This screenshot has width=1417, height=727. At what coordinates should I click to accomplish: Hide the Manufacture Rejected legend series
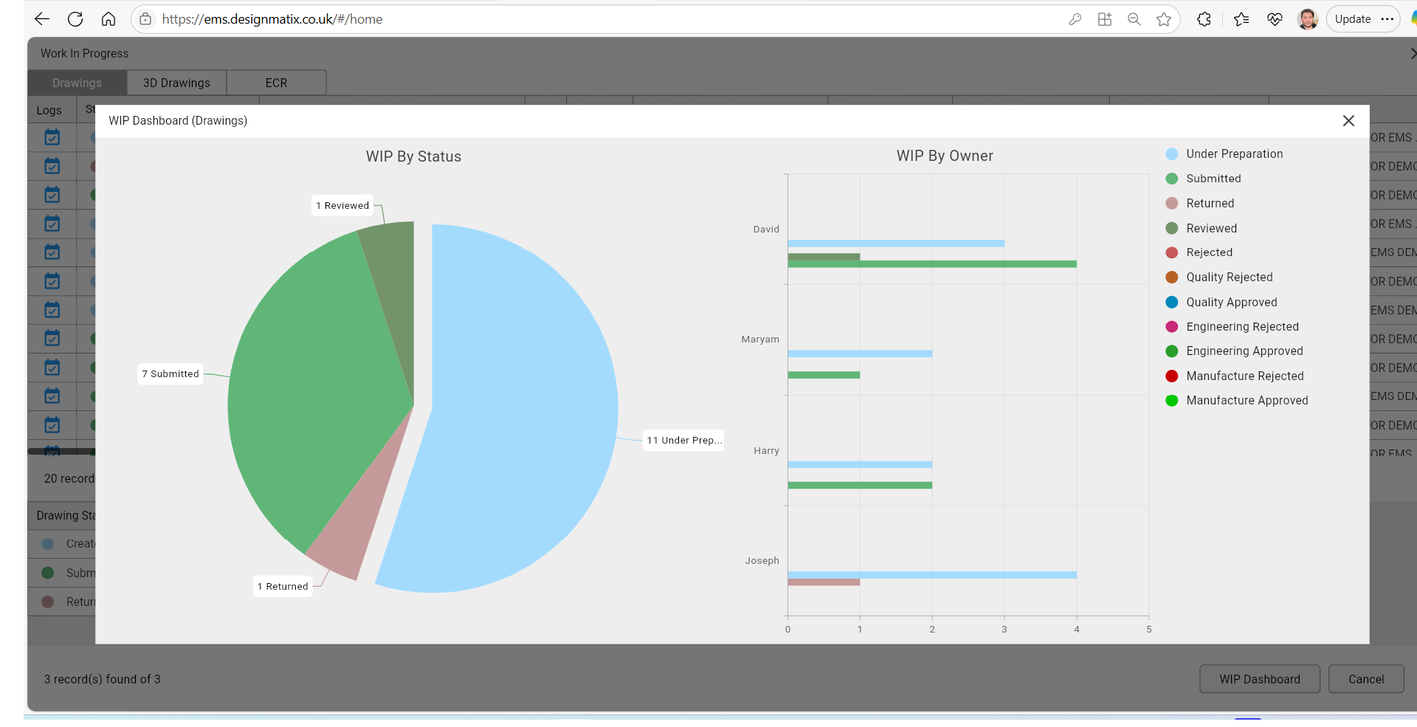[x=1244, y=376]
